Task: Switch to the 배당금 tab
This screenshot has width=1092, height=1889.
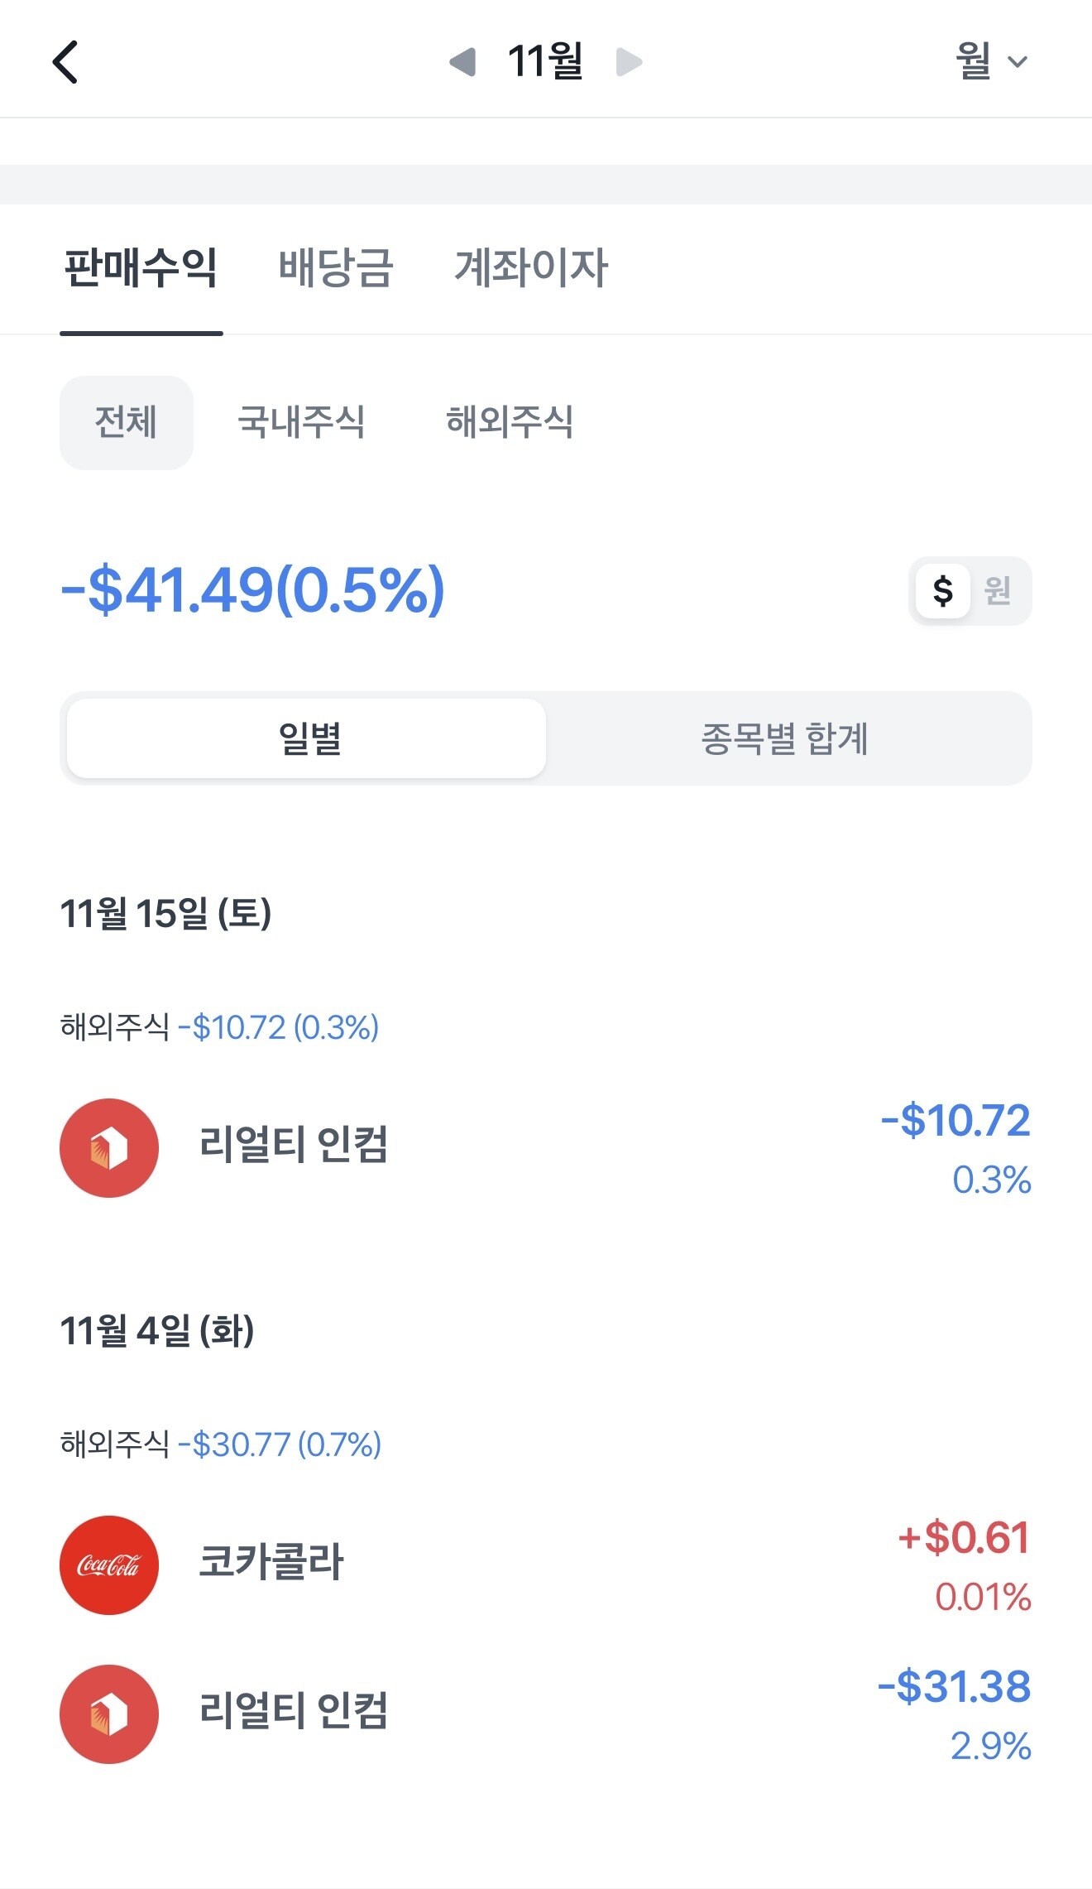Action: point(336,268)
